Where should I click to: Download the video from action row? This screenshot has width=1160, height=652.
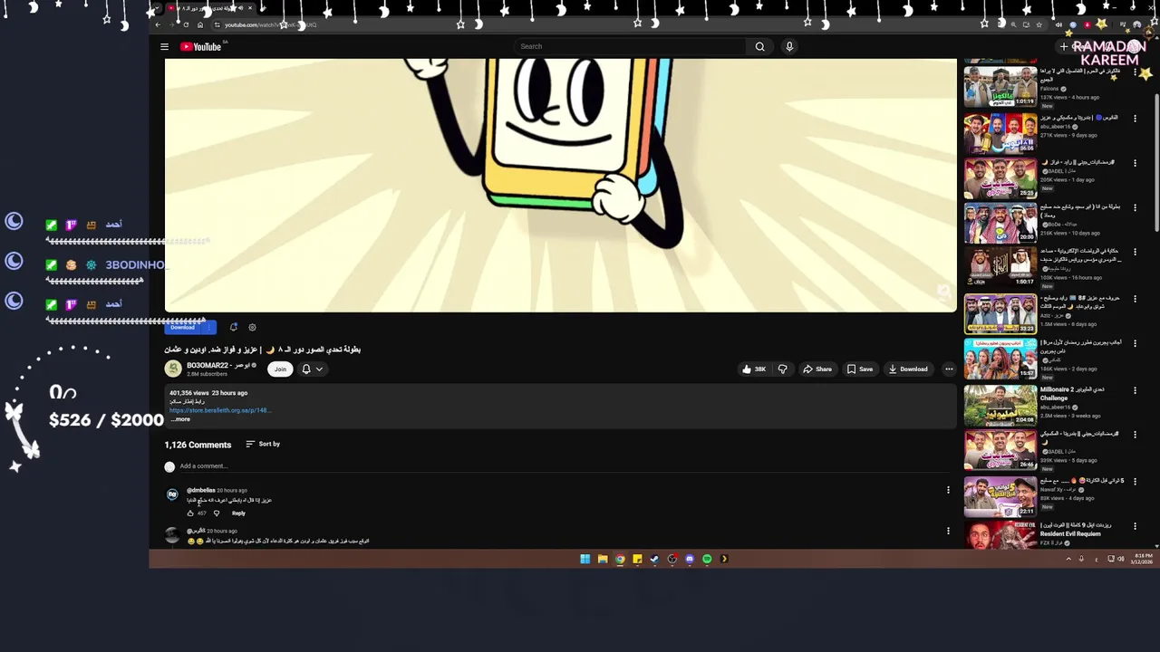pos(908,369)
